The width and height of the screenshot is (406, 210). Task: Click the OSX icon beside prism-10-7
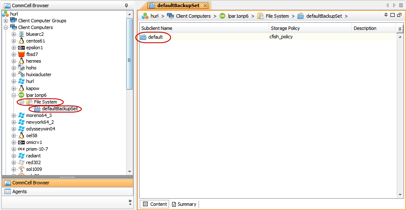[21, 149]
